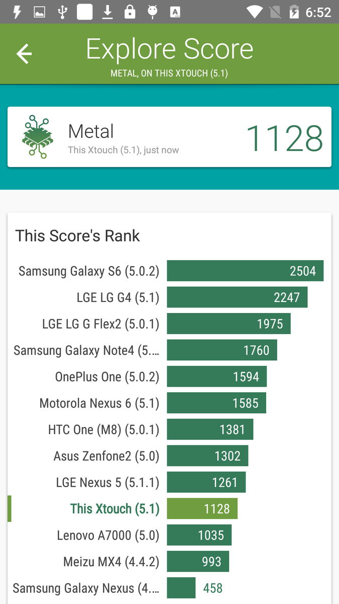The image size is (339, 604).
Task: Tap the OnePlus One 1594 score bar
Action: click(x=217, y=376)
